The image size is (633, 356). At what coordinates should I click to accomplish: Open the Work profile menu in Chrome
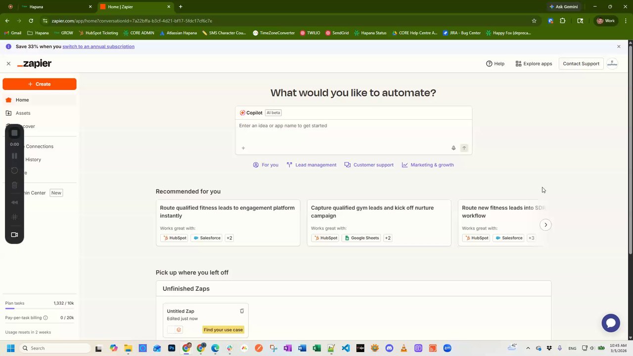606,21
